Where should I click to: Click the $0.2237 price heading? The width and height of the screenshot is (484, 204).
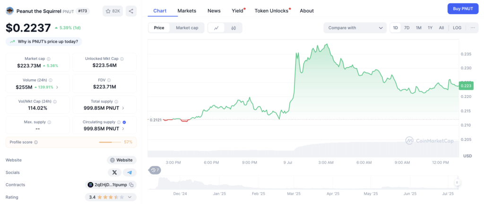pos(28,28)
